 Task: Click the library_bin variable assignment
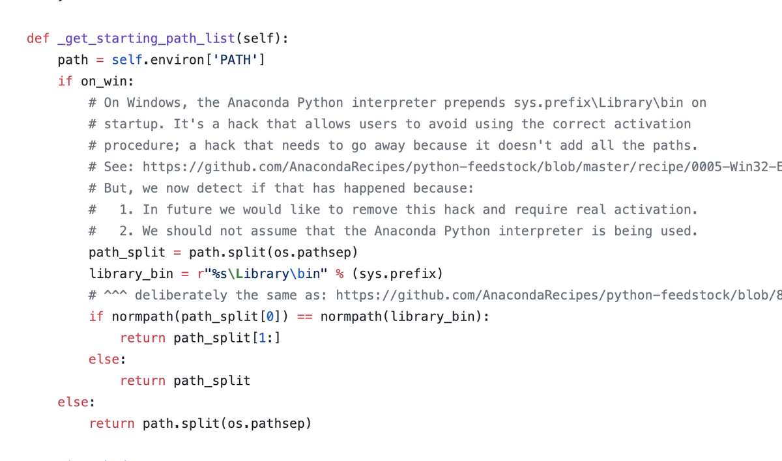point(266,273)
